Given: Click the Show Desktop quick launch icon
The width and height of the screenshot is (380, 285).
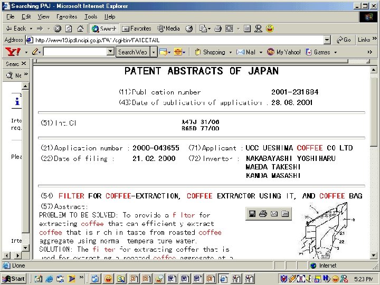Looking at the screenshot, I should pyautogui.click(x=38, y=279).
